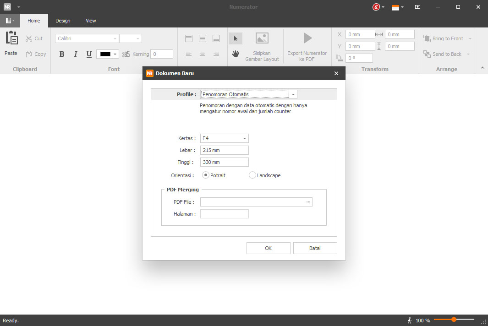Switch to the Design ribbon tab
The height and width of the screenshot is (326, 488).
tap(63, 21)
